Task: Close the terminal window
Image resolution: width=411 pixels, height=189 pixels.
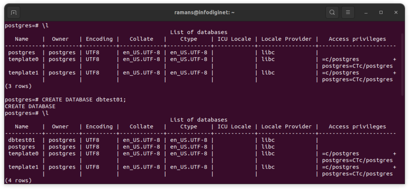Action: 396,12
